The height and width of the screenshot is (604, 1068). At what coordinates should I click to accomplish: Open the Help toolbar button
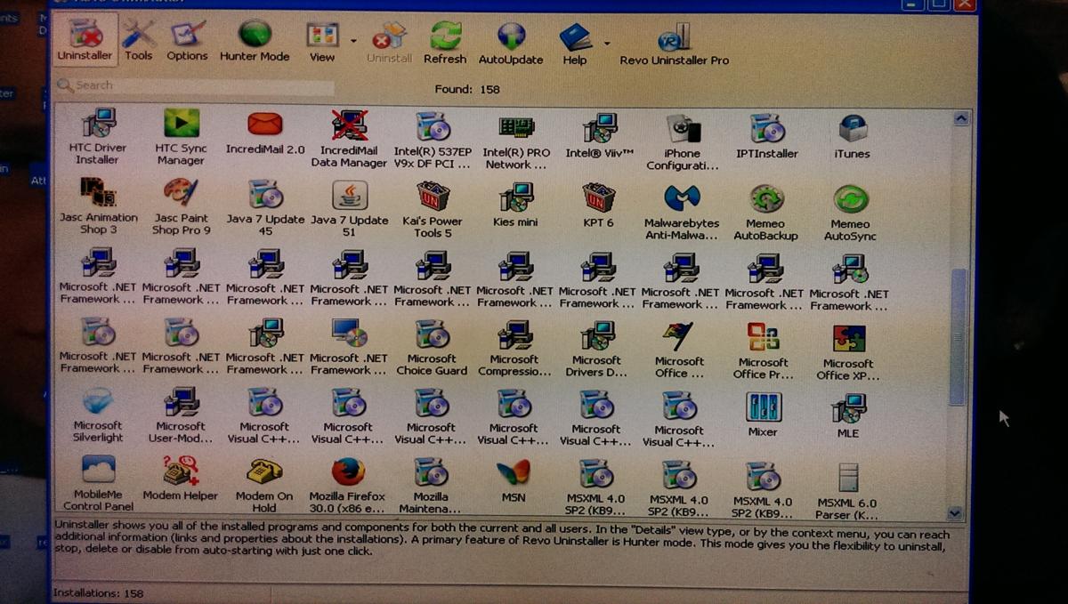pos(575,44)
